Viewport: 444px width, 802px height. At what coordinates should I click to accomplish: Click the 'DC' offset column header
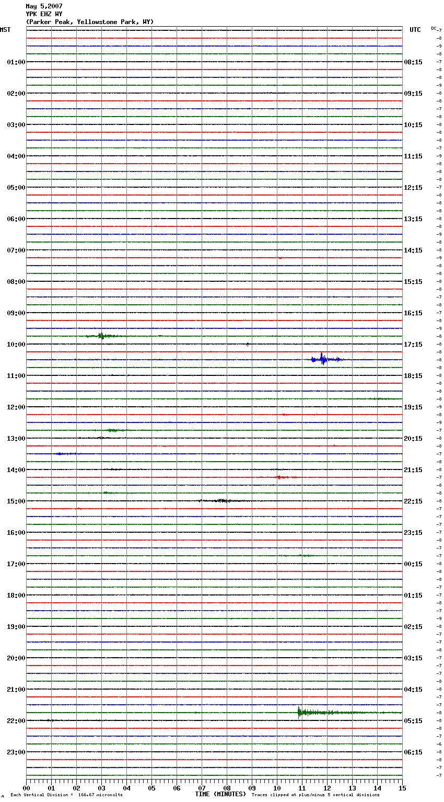(434, 28)
